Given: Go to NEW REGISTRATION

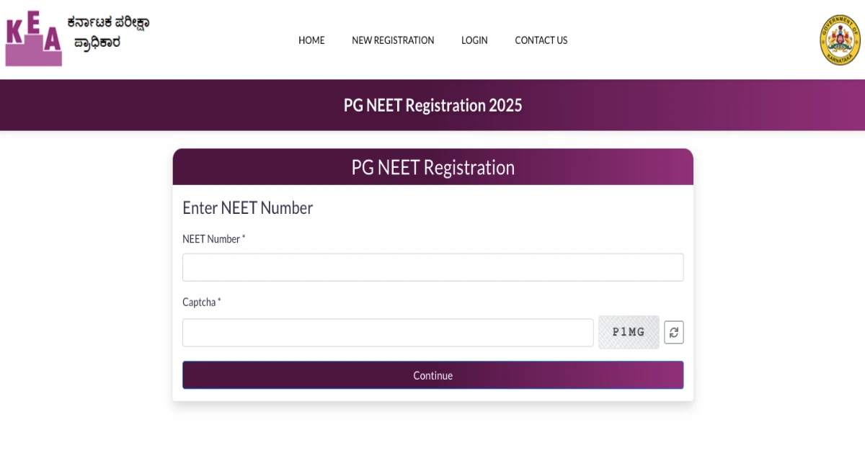Looking at the screenshot, I should click(x=393, y=40).
